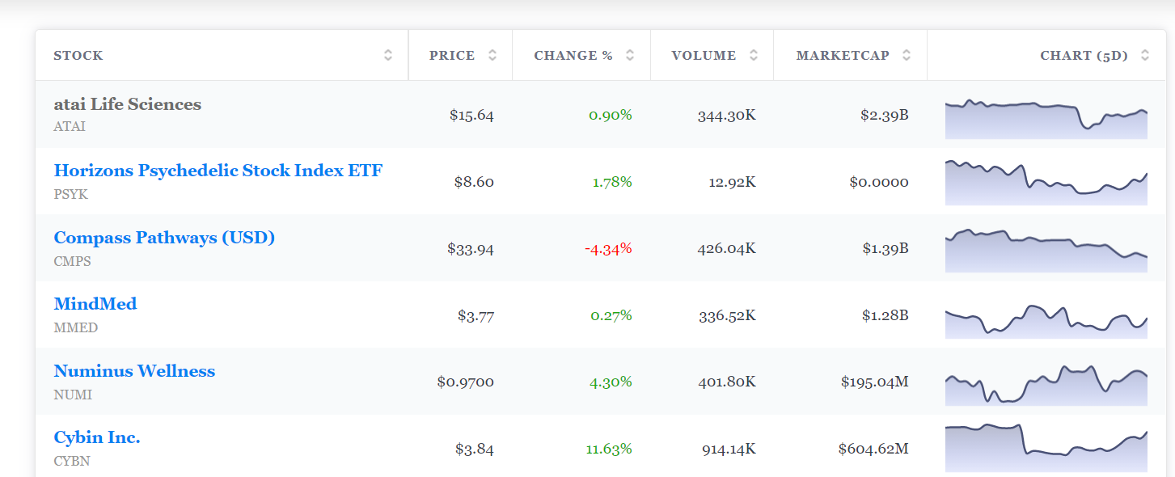Click the atai Life Sciences stock name
This screenshot has height=477, width=1175.
[x=128, y=104]
